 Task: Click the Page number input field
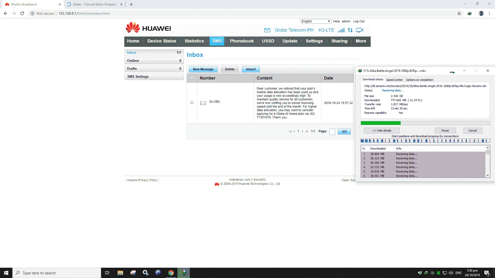pos(332,132)
